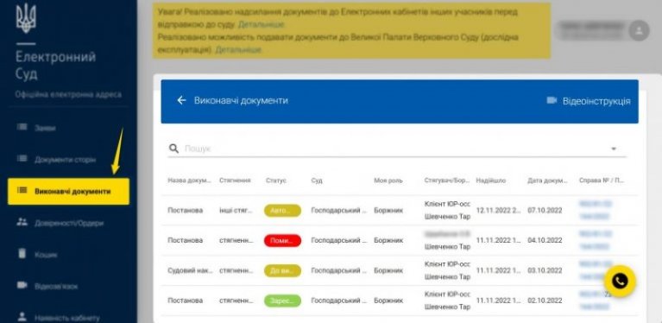This screenshot has width=662, height=323.
Task: Open Кошик trash icon in sidebar
Action: point(22,254)
